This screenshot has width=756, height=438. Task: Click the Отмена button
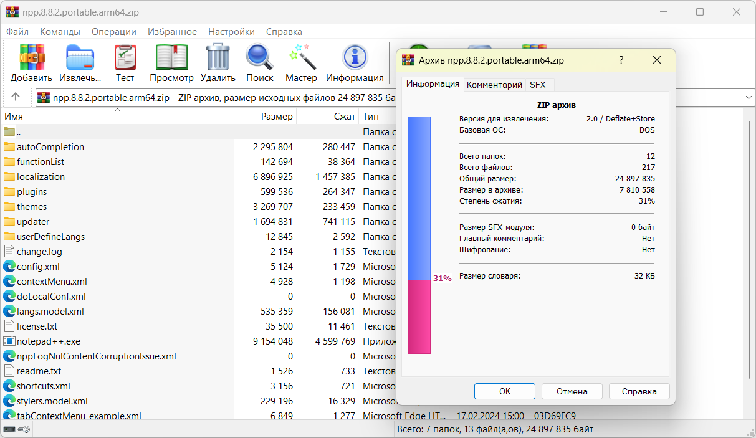[572, 391]
